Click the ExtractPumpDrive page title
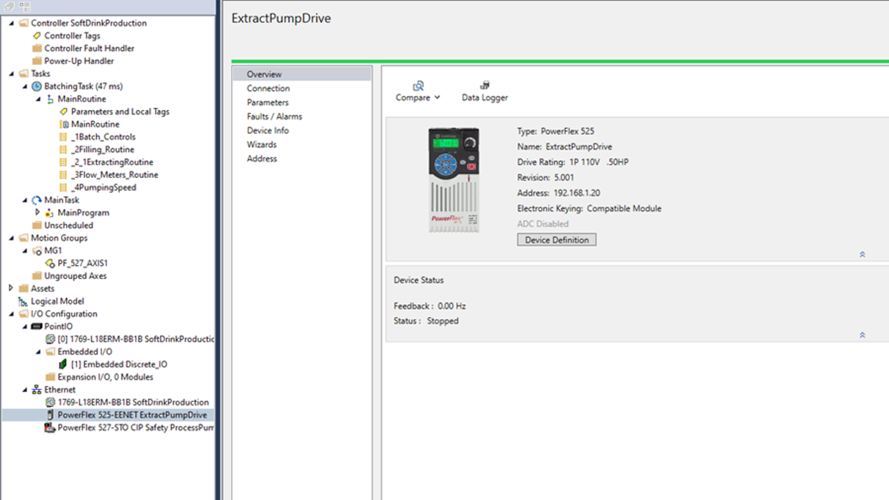The image size is (889, 500). [281, 18]
